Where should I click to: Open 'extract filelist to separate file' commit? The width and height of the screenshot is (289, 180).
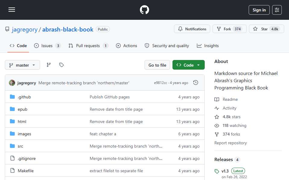[x=116, y=171]
